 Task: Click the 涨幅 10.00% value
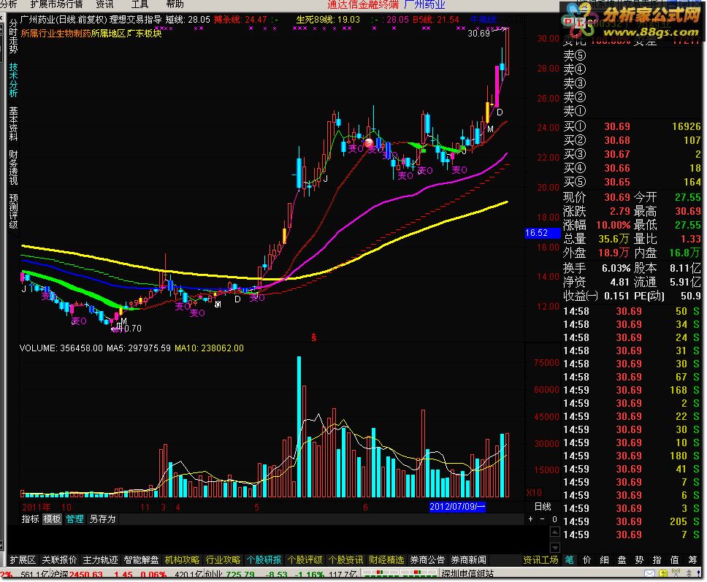point(614,225)
